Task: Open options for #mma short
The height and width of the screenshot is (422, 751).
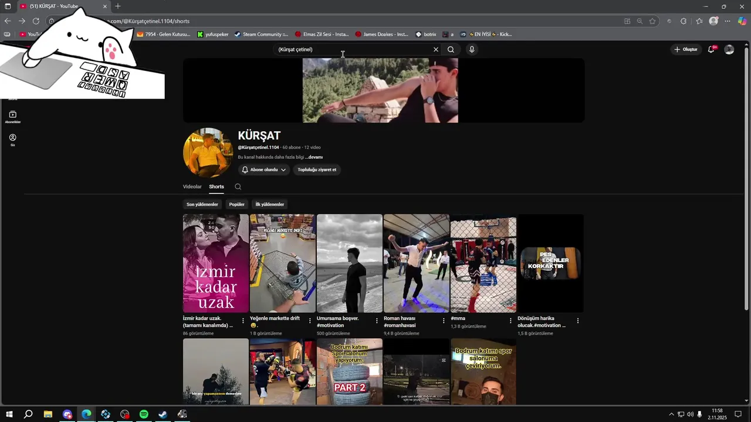Action: (x=510, y=321)
